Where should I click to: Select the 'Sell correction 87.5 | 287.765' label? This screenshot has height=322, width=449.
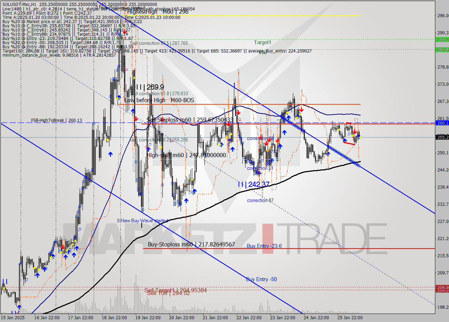coord(159,43)
